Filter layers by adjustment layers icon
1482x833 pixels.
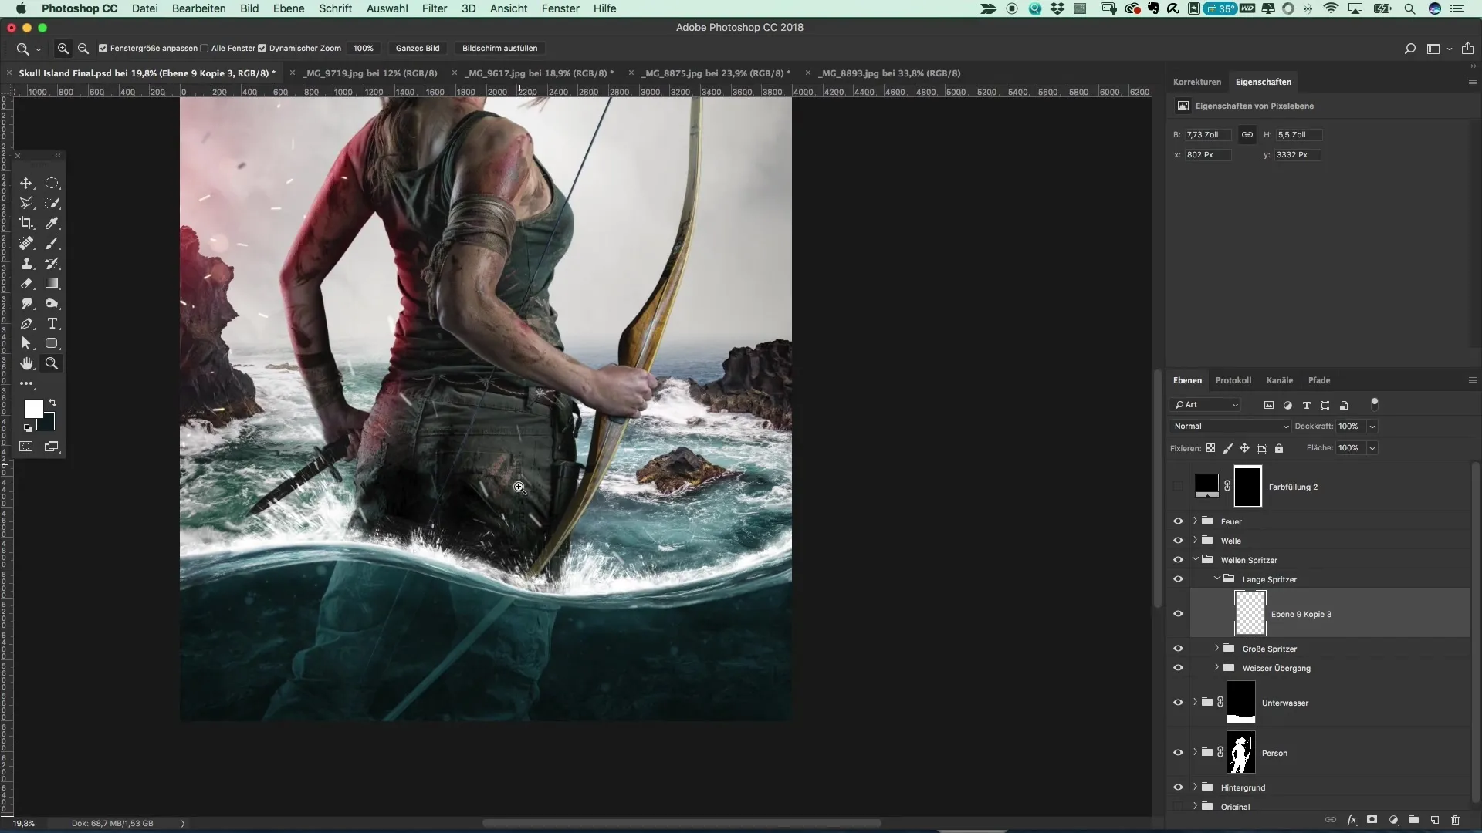pyautogui.click(x=1287, y=405)
